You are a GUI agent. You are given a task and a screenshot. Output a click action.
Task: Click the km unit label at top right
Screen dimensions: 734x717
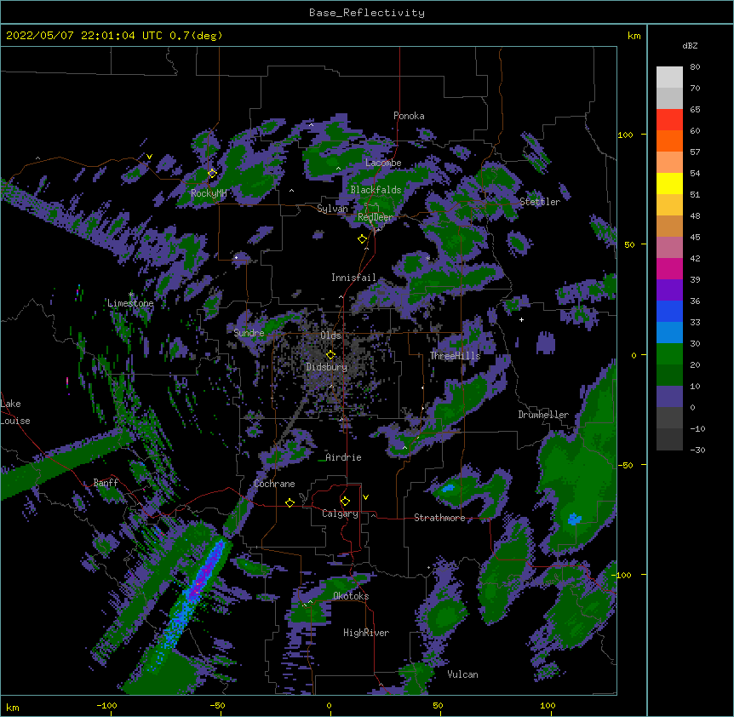(x=634, y=36)
